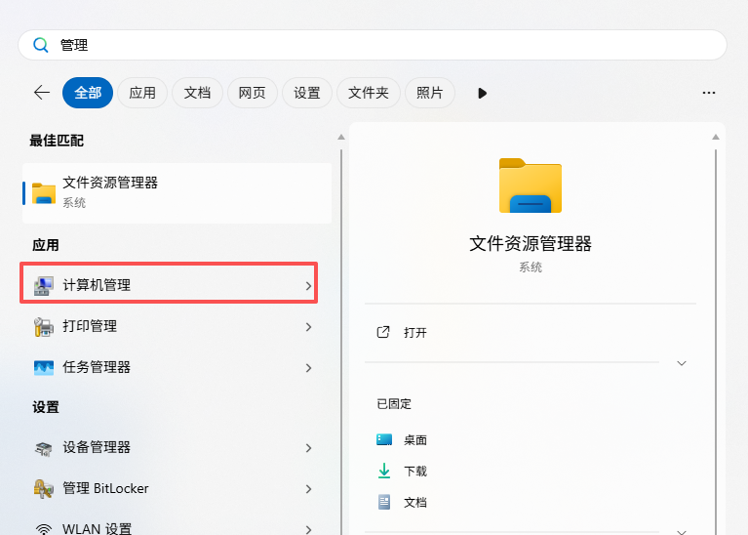Expand the actions list under 打开

[682, 363]
